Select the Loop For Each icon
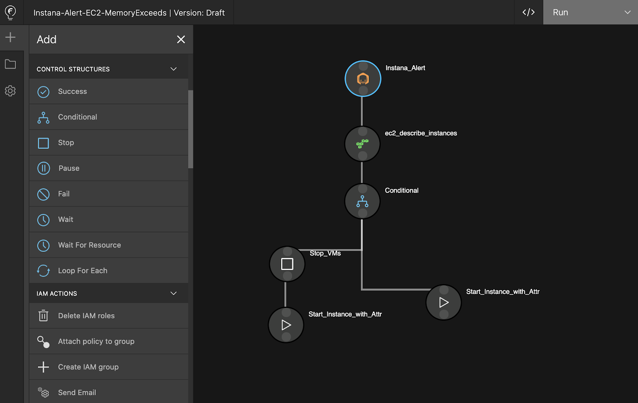Image resolution: width=638 pixels, height=403 pixels. (43, 271)
